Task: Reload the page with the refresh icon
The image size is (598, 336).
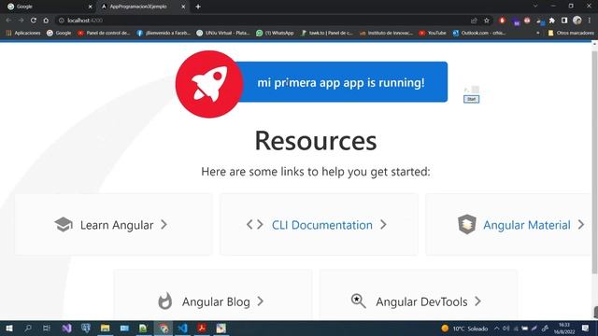Action: point(34,21)
